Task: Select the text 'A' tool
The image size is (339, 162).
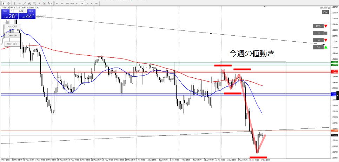Action: 39,3
